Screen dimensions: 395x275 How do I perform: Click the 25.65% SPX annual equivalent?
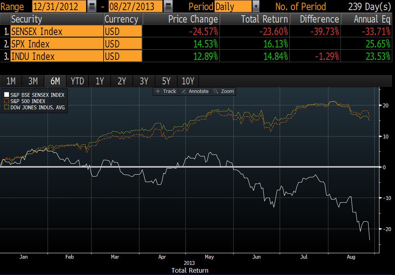[x=378, y=44]
